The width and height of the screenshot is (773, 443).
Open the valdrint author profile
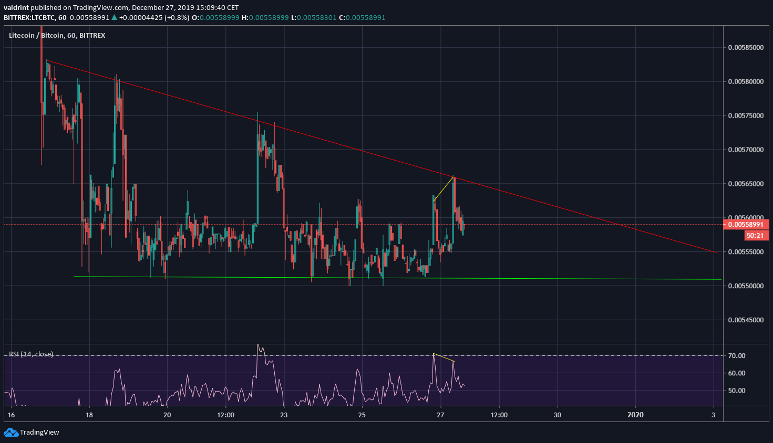(x=17, y=7)
